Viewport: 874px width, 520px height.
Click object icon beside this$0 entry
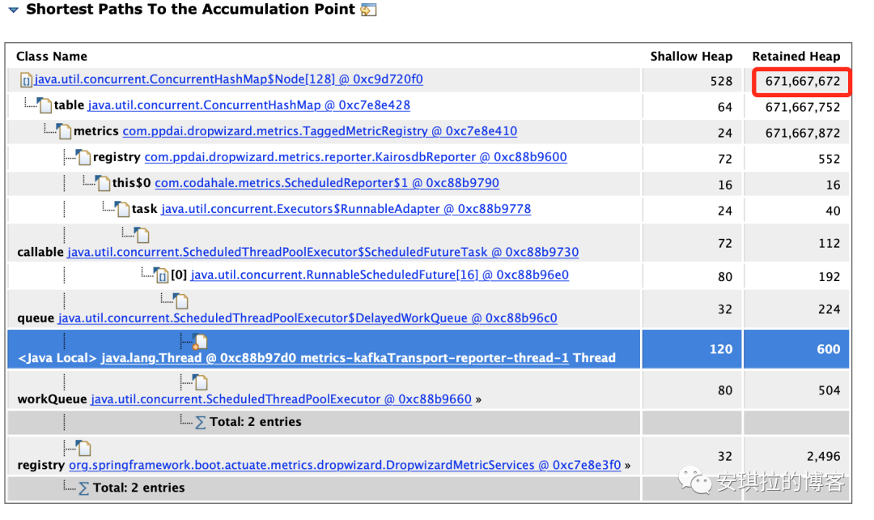click(103, 183)
